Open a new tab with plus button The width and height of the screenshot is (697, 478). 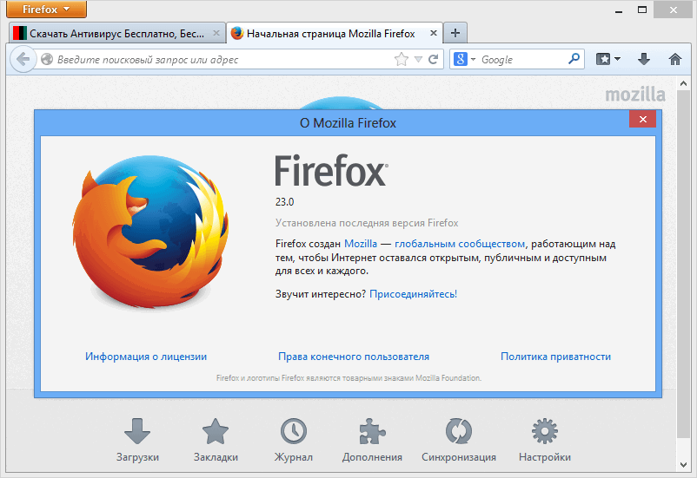pos(455,33)
